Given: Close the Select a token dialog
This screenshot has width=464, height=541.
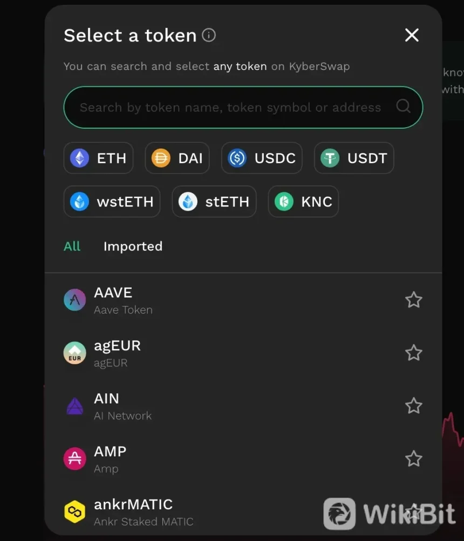Looking at the screenshot, I should (412, 36).
